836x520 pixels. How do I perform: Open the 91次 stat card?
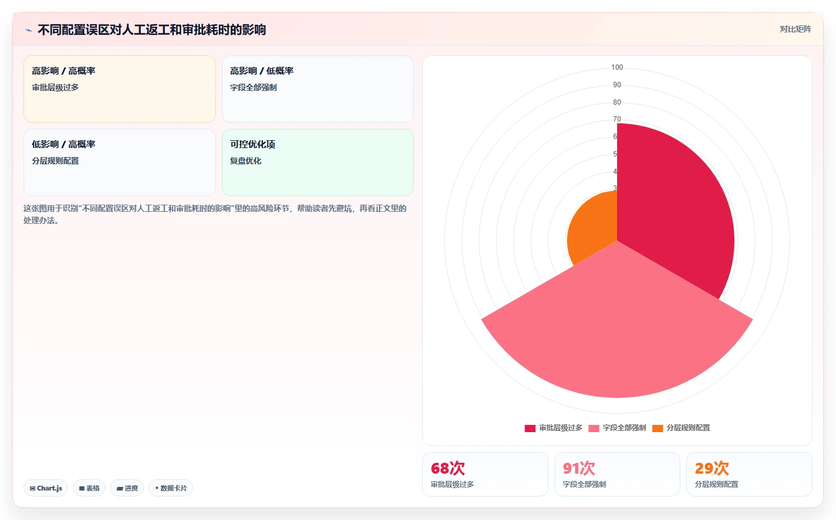[617, 474]
